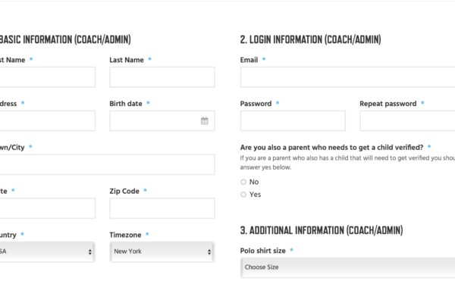Click the Country dropdown stepper arrows

(x=90, y=252)
